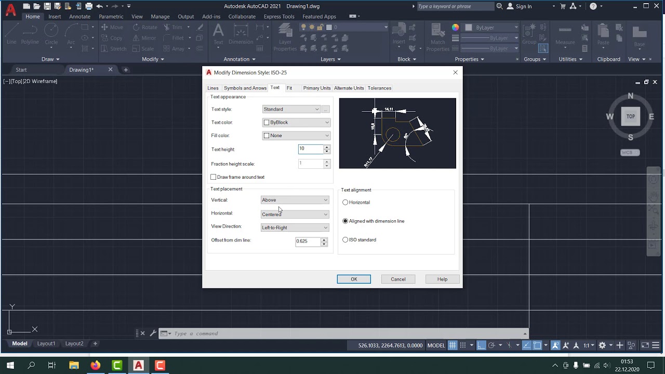Switch to Symbols and Arrows tab
Screen dimensions: 665x374
pos(245,88)
